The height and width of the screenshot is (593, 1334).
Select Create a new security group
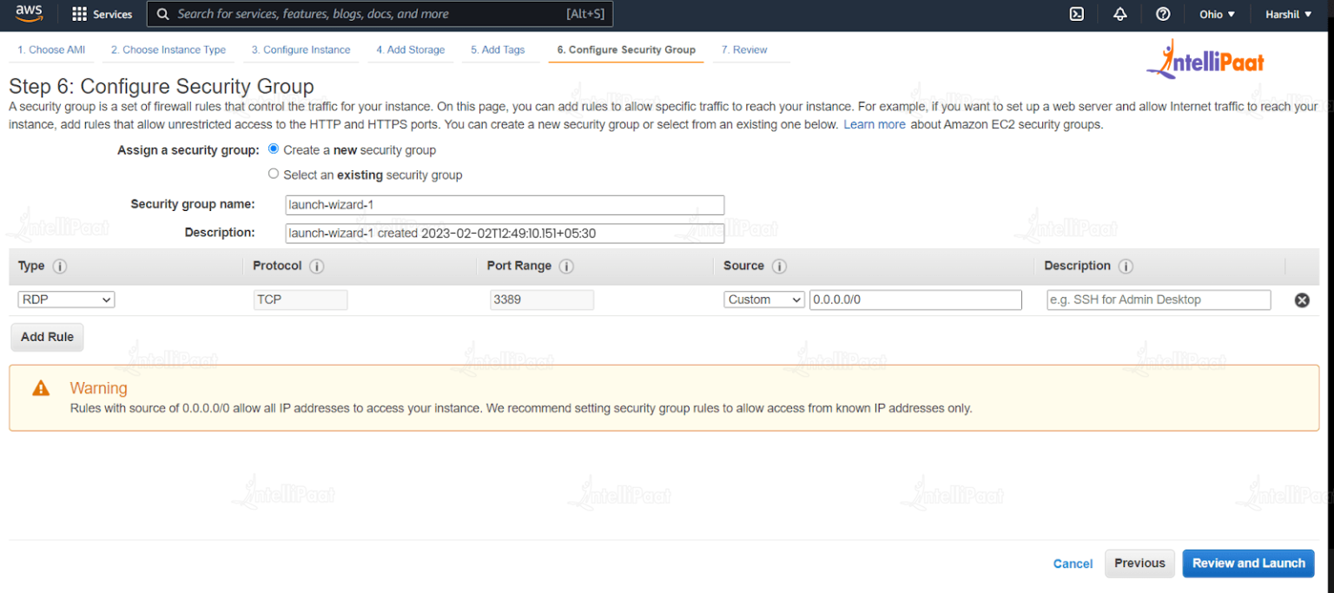pos(273,149)
